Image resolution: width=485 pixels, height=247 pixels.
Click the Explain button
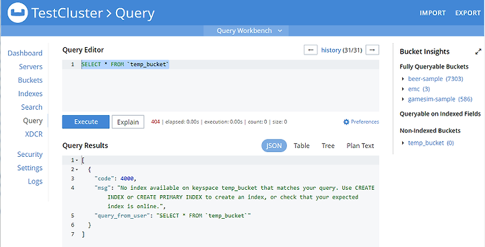click(x=128, y=122)
